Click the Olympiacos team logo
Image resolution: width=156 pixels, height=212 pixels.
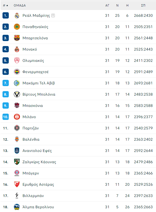[17, 61]
